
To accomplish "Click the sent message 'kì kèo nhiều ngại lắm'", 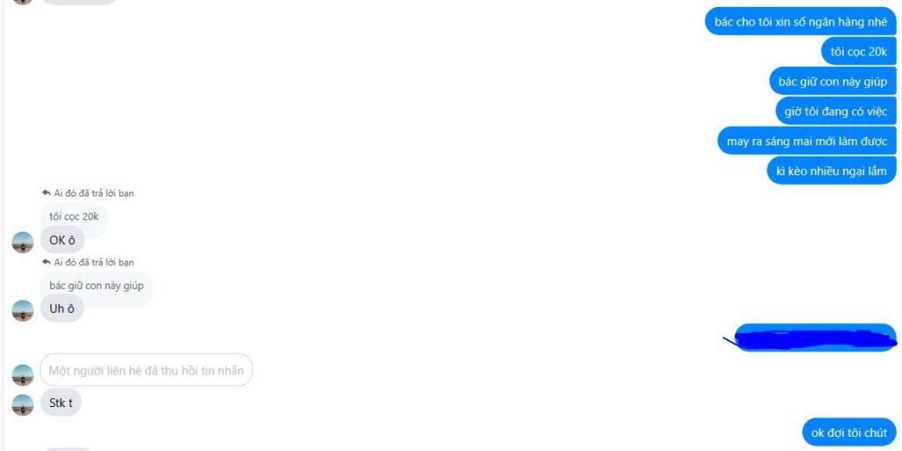I will tap(832, 171).
